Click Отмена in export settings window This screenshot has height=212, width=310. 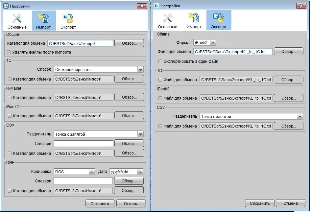290,203
